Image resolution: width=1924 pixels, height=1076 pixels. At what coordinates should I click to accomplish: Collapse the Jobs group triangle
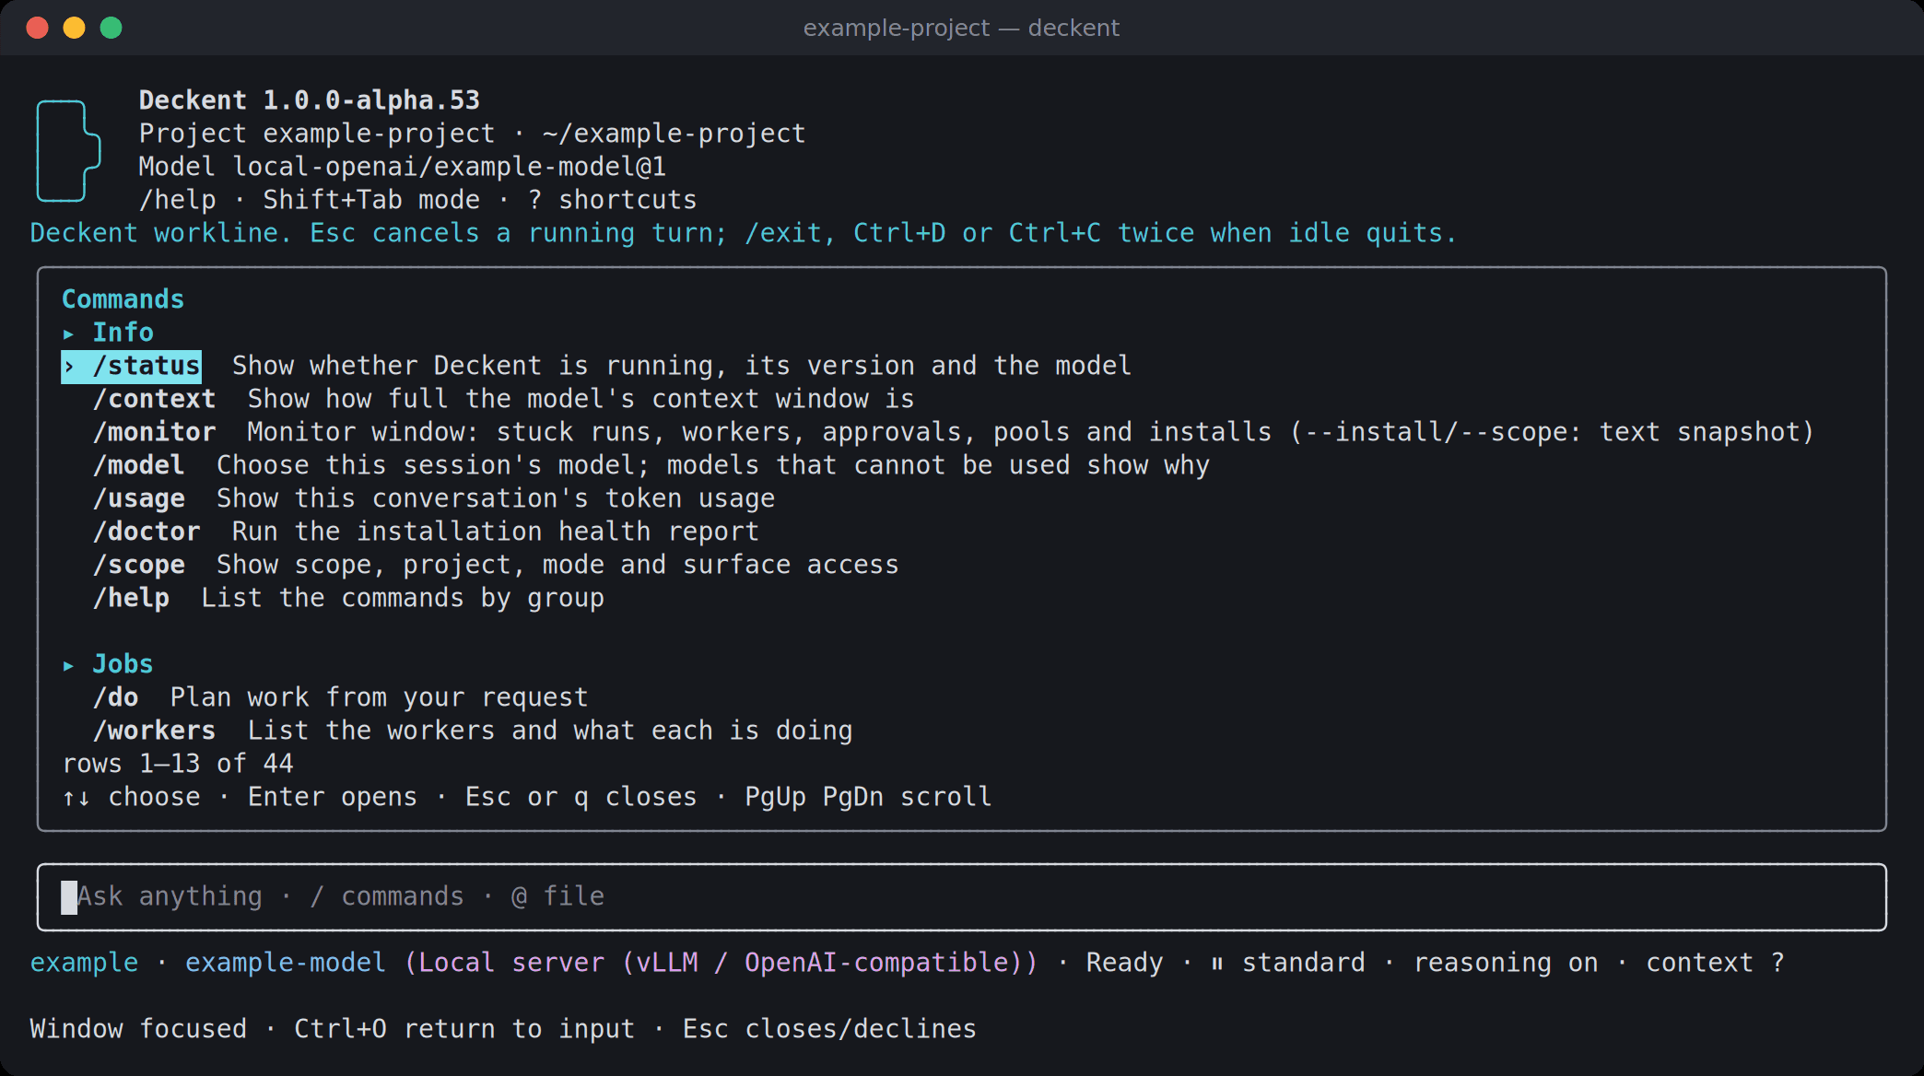tap(68, 665)
